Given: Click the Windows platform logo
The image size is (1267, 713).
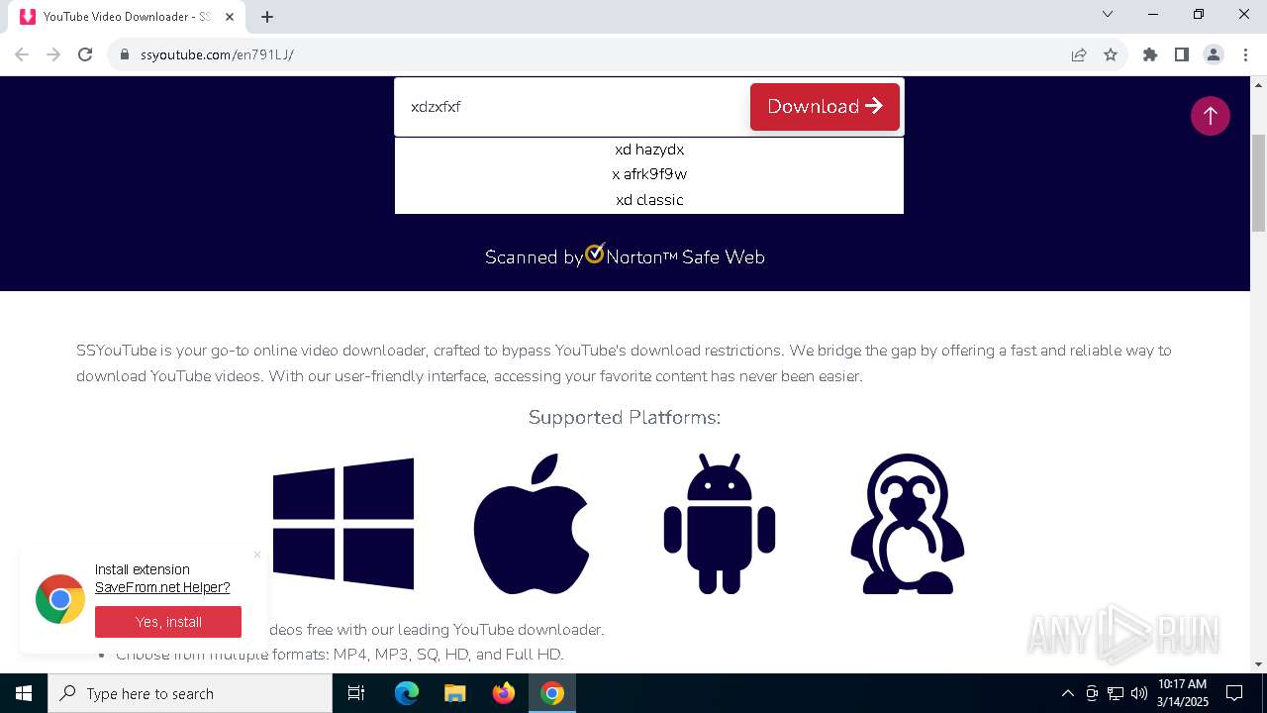Looking at the screenshot, I should (343, 524).
